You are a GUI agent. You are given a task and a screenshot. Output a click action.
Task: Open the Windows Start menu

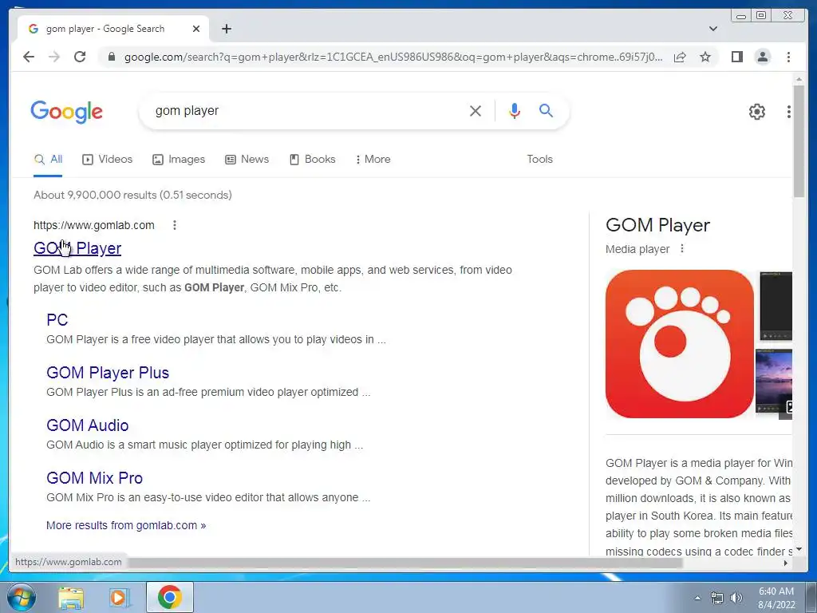pyautogui.click(x=21, y=597)
